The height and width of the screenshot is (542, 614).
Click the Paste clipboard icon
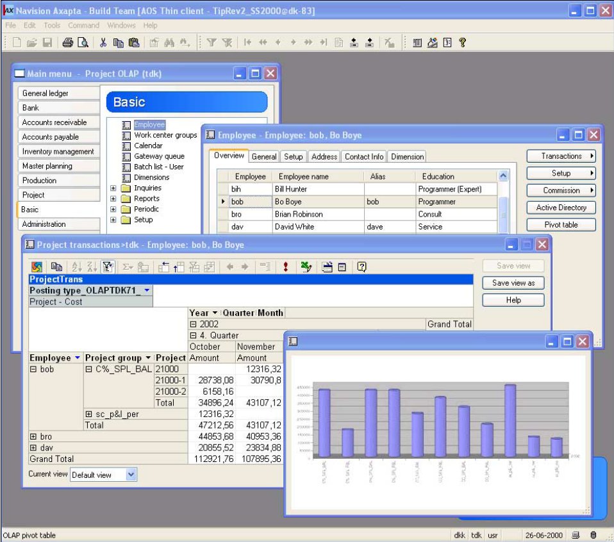pos(134,42)
